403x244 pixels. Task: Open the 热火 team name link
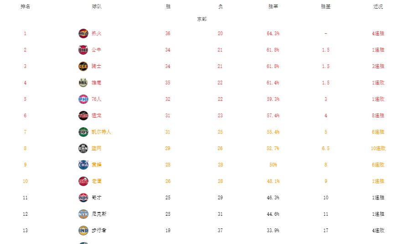96,33
